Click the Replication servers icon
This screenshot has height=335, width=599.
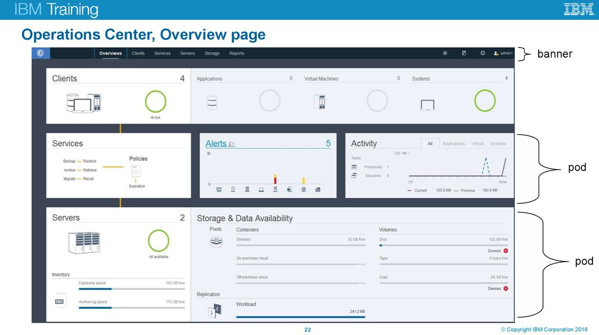[x=215, y=310]
